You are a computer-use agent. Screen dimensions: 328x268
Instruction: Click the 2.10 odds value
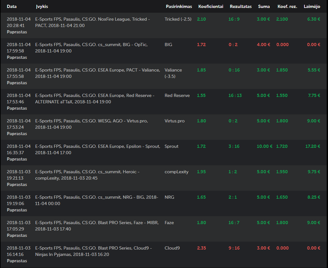(x=201, y=19)
